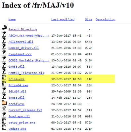Click the binary icon beside setup_prism.exe
Screen dimensions: 131x132
pyautogui.click(x=4, y=121)
